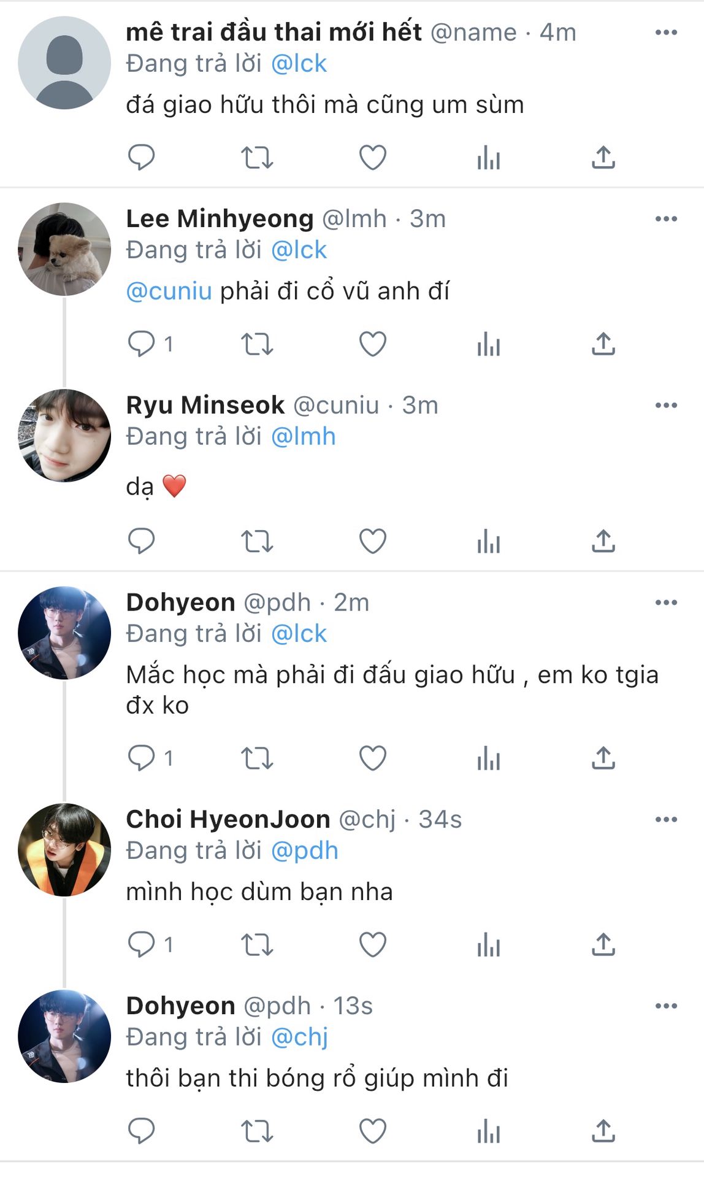This screenshot has width=704, height=1178.
Task: Share the first tweet by mê trai đầu thai
Action: [x=603, y=158]
